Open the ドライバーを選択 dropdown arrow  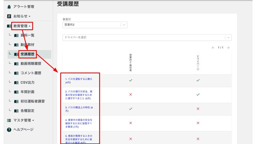tap(228, 38)
